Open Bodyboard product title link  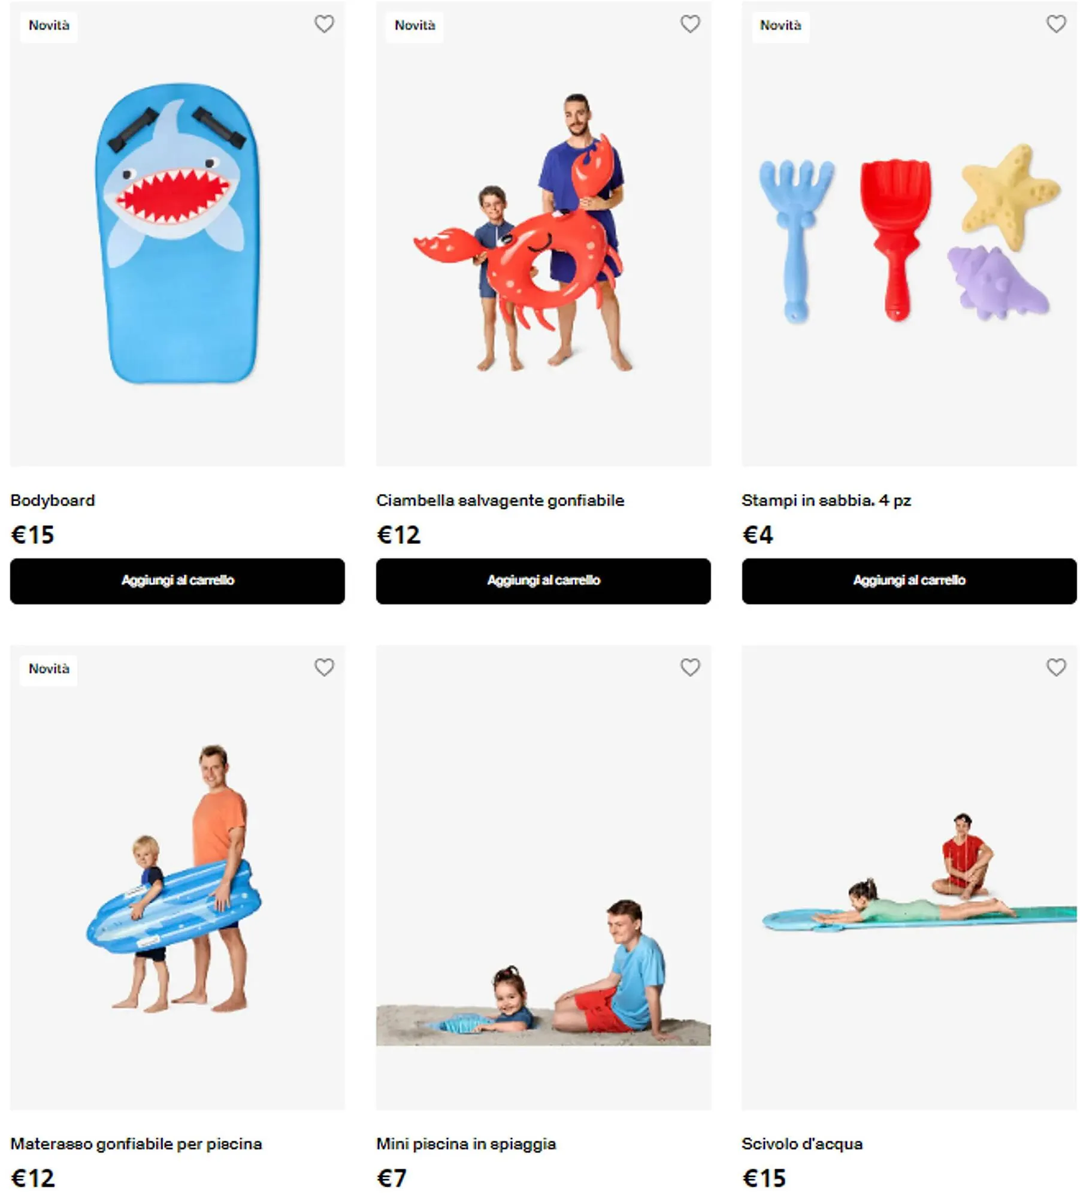[x=53, y=500]
